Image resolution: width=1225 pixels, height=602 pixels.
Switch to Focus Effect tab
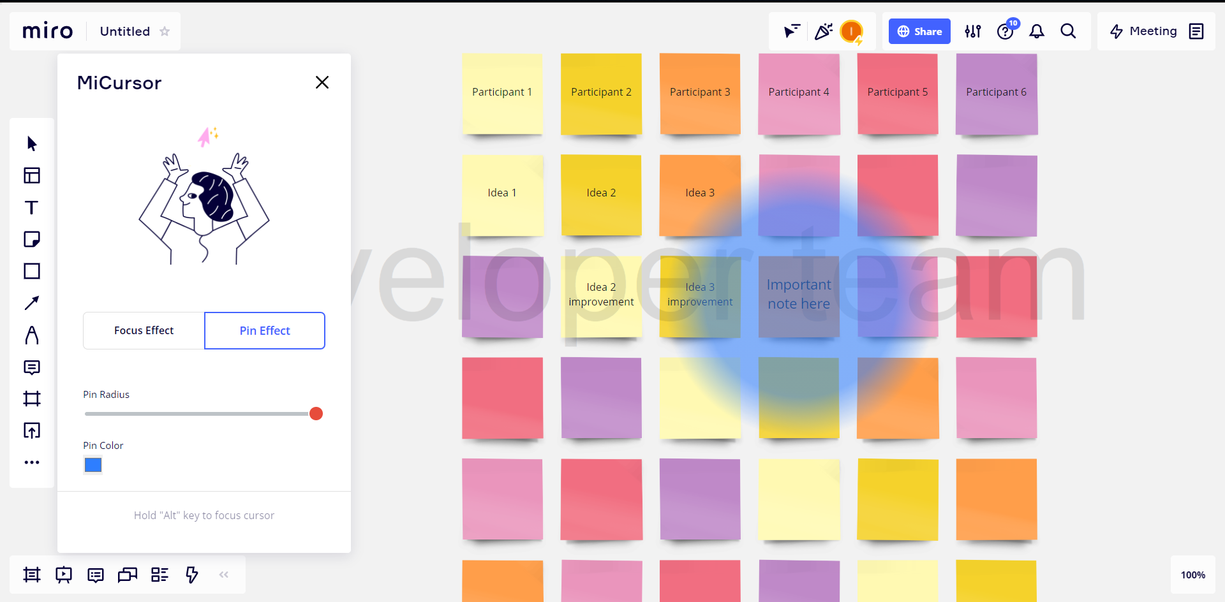point(144,330)
